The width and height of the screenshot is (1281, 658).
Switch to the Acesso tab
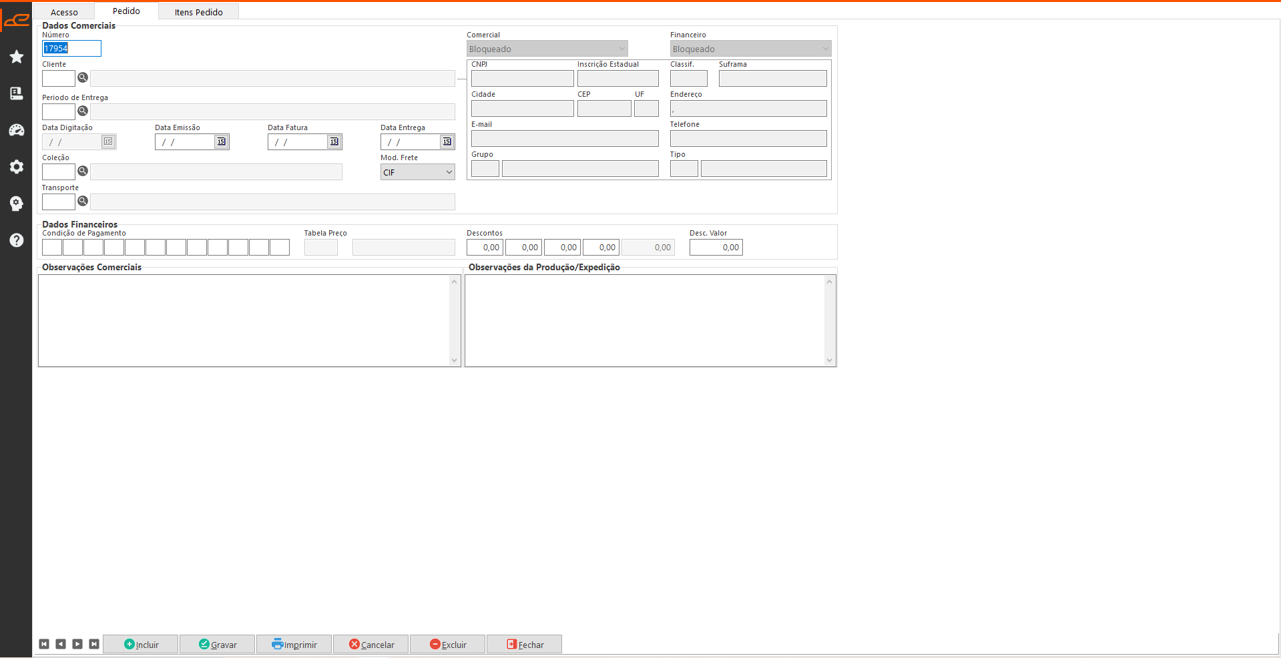coord(64,12)
